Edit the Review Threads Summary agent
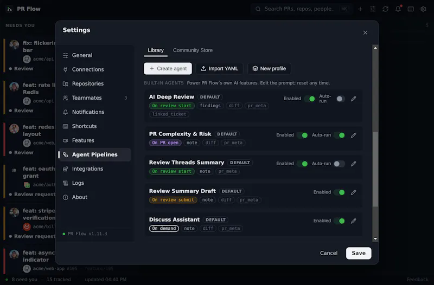 pyautogui.click(x=354, y=164)
